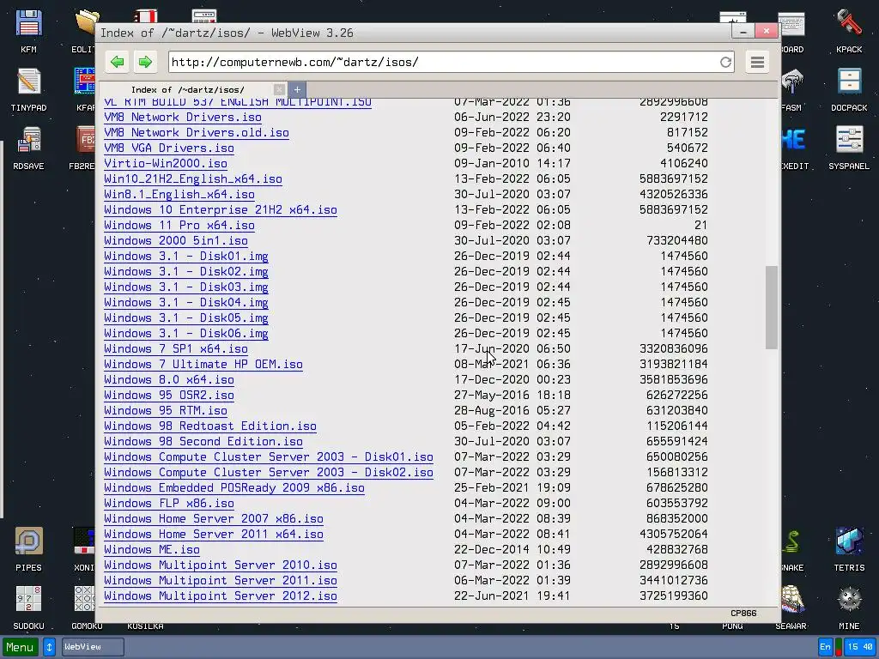Open Windows 7 SP1 x64.iso link

[176, 349]
